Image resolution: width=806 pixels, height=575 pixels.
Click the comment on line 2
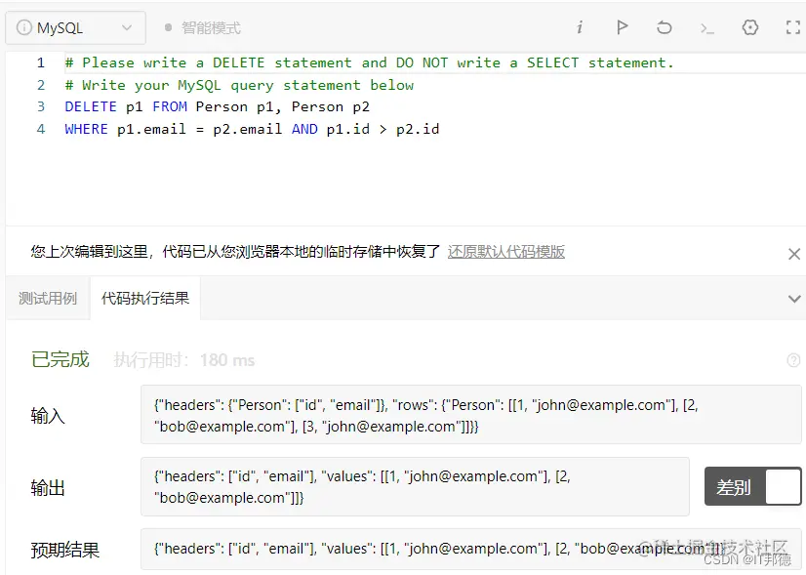tap(239, 85)
